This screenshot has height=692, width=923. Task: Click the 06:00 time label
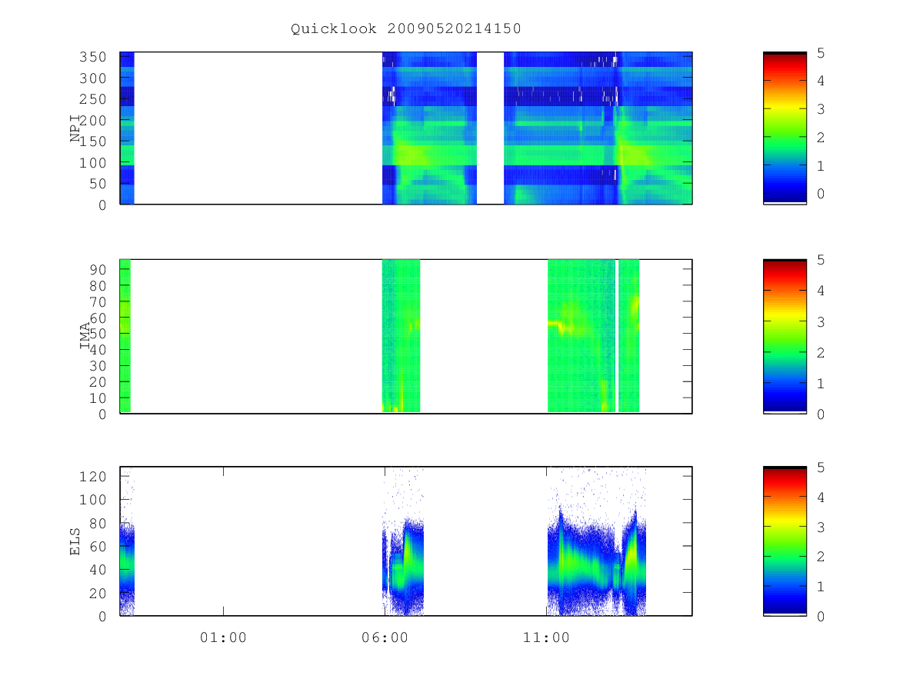click(x=385, y=637)
